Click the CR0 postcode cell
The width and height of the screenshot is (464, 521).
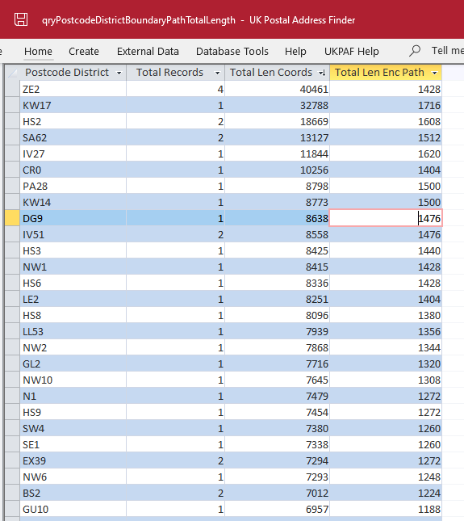(x=73, y=170)
